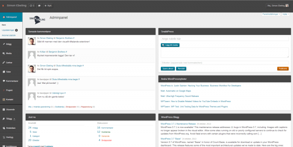Open WordPress 3.7 "Basie" link
293x147 pixels.
pyautogui.click(x=171, y=139)
